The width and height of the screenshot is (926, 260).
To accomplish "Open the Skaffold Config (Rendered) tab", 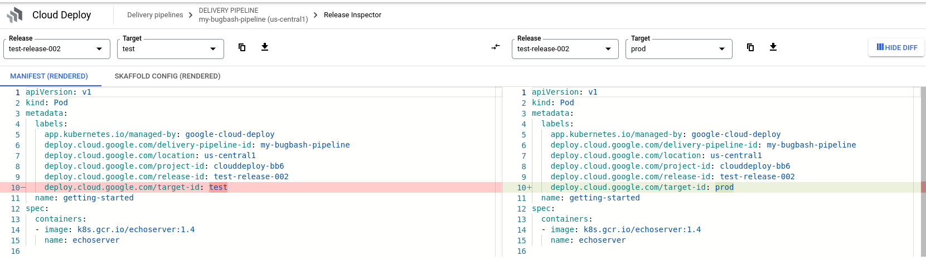I will [167, 76].
